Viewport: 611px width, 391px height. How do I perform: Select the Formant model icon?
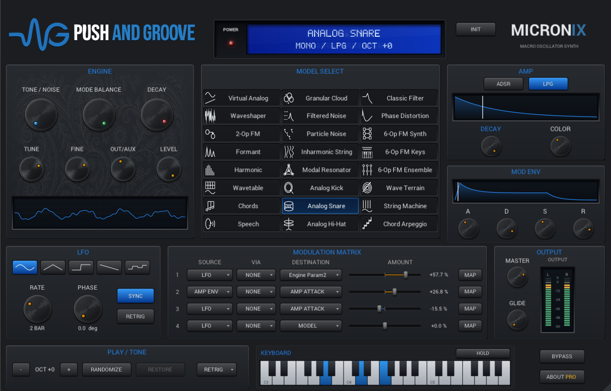[x=210, y=152]
